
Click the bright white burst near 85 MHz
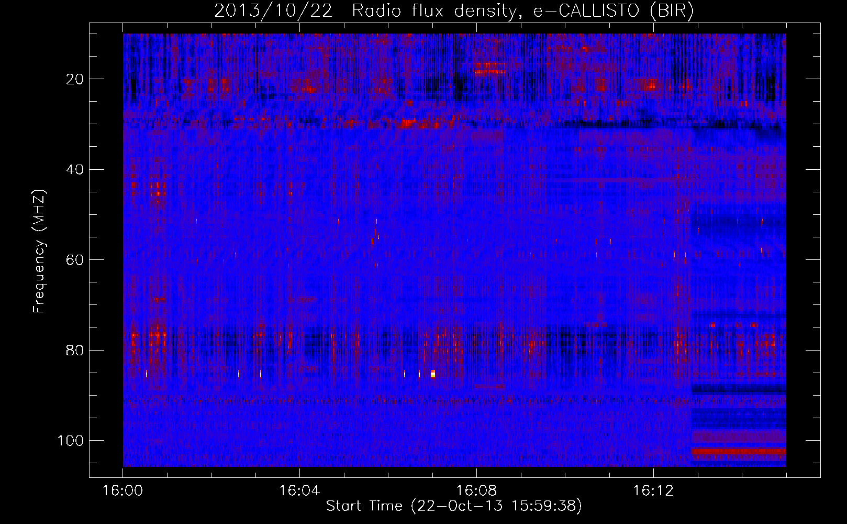point(433,374)
